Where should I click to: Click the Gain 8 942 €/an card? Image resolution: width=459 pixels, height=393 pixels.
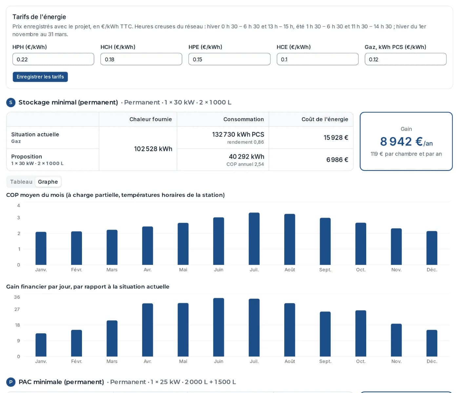tap(406, 141)
